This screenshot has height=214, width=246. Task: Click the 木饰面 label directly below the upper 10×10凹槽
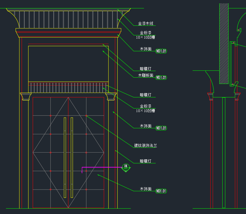tap(145, 49)
